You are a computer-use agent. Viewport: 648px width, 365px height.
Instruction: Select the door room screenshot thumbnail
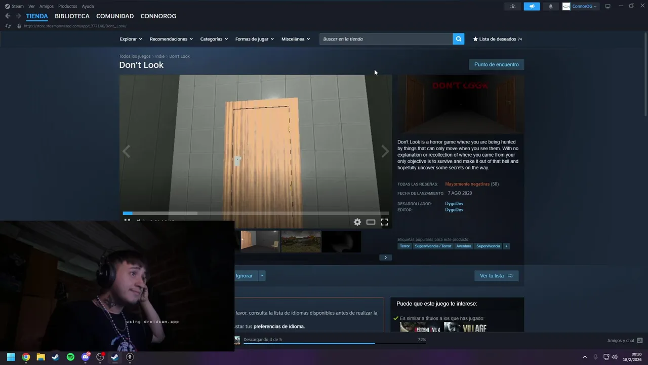click(x=260, y=241)
